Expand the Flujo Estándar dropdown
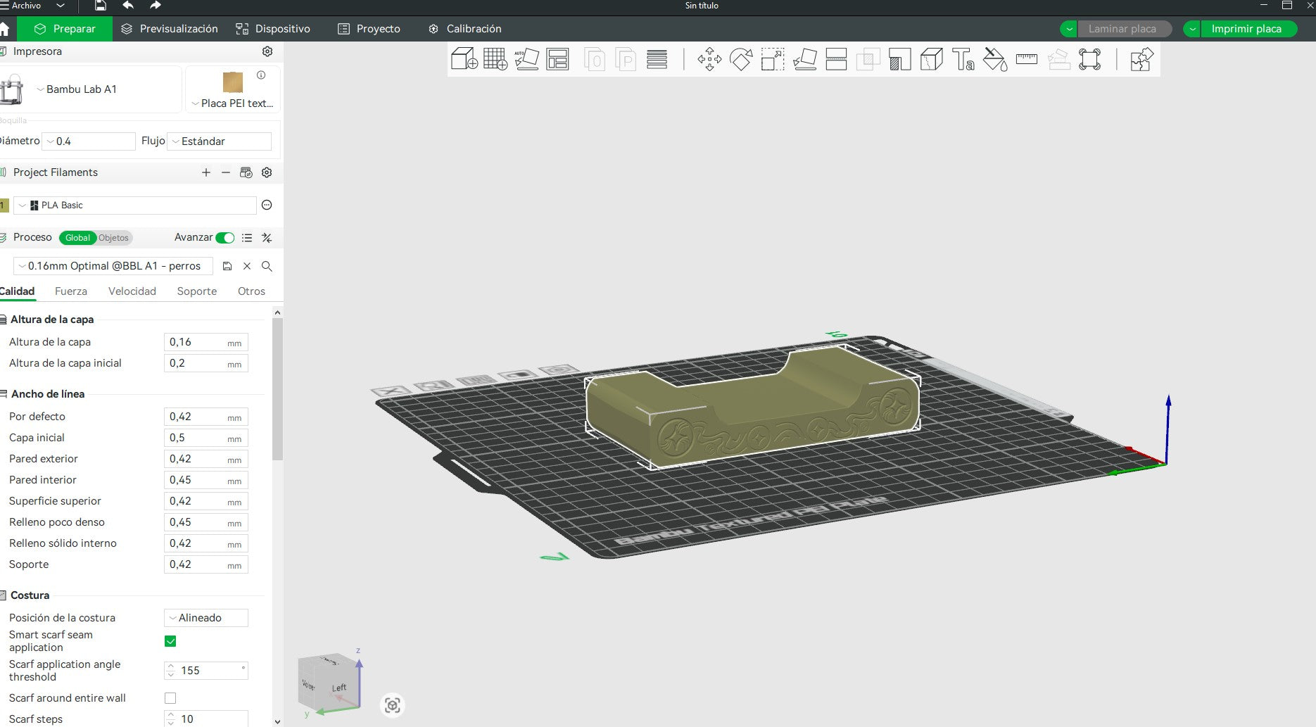 [x=220, y=141]
